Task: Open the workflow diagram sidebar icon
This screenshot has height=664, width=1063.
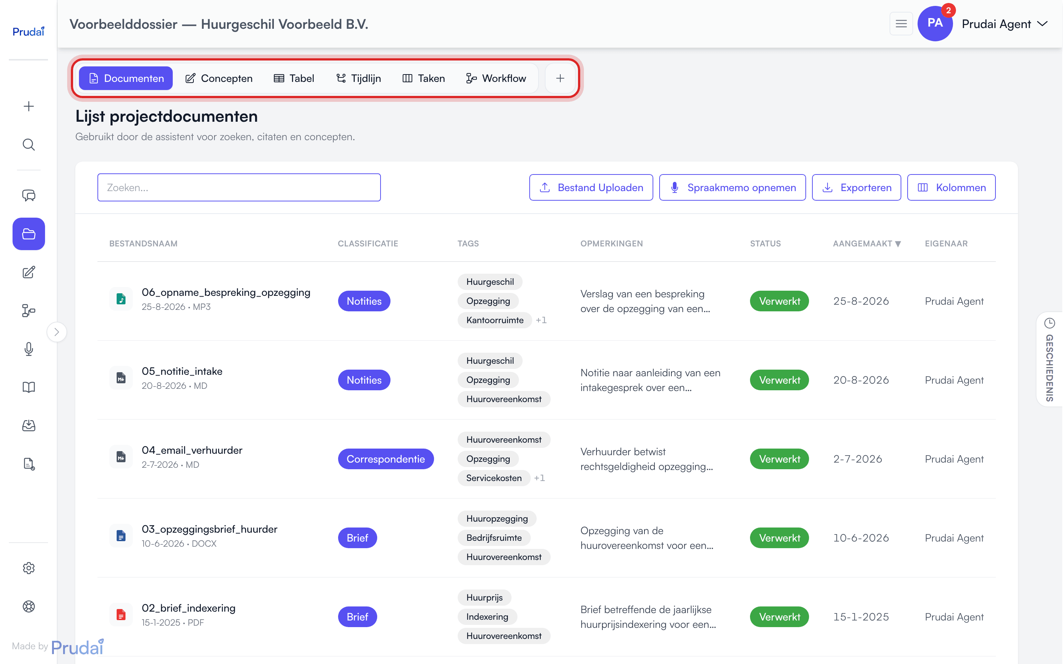Action: click(28, 311)
